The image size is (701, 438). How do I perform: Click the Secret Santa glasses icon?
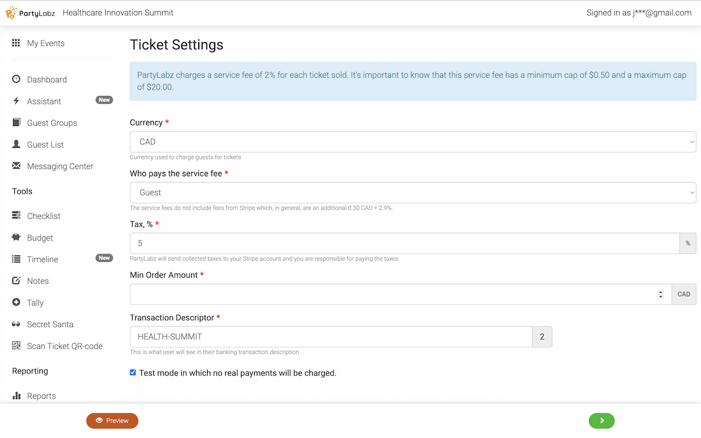coord(16,324)
